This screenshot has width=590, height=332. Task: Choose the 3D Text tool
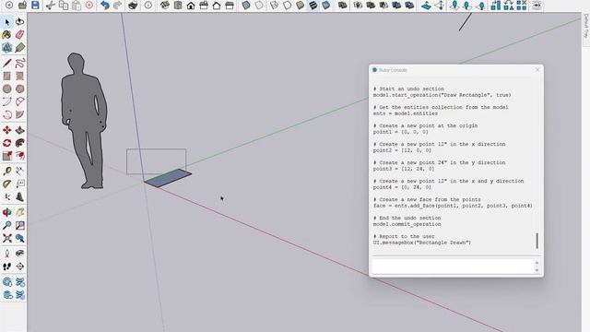point(20,196)
